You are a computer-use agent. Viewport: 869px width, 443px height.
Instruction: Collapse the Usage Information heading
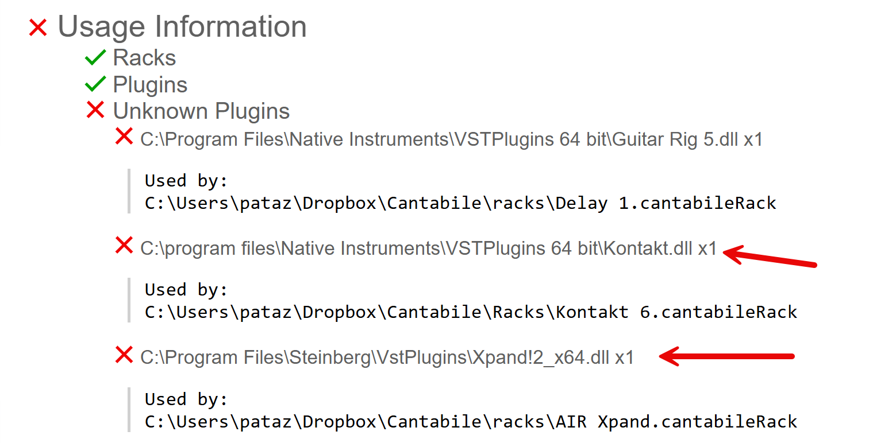[x=182, y=27]
